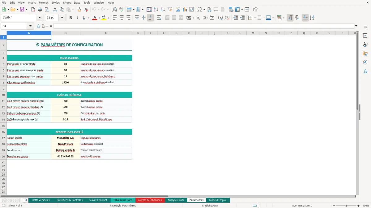Image resolution: width=371 pixels, height=208 pixels.
Task: Run the spelling check
Action: coord(121,10)
